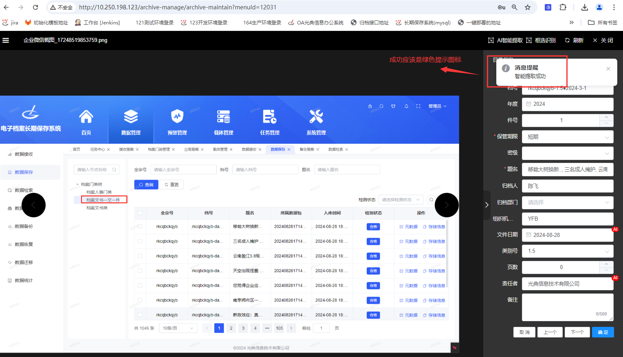623x357 pixels.
Task: Open the 长期保存系统(mysql) bookmark
Action: click(423, 23)
